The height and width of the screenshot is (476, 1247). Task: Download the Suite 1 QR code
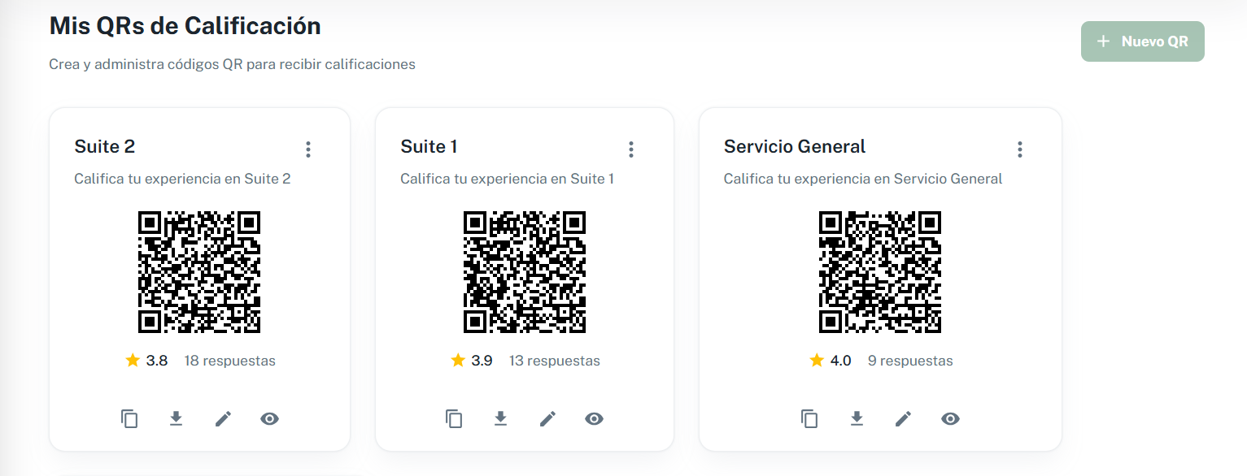500,419
